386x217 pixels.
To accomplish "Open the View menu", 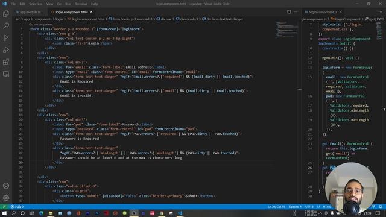I will pos(49,4).
